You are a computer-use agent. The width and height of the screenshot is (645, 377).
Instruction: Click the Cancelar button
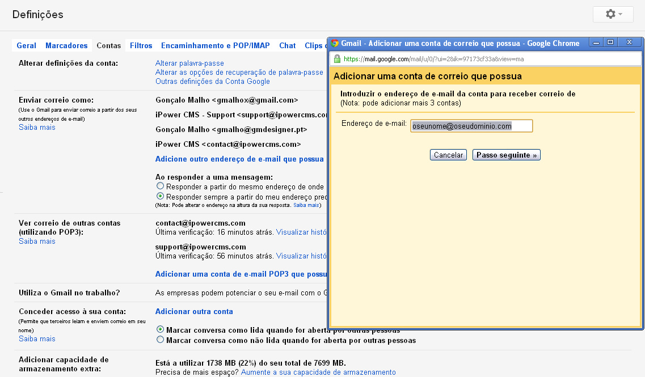pos(448,155)
